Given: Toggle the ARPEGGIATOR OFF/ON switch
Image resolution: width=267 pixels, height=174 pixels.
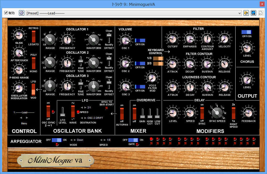Looking at the screenshot, I should pyautogui.click(x=57, y=140).
